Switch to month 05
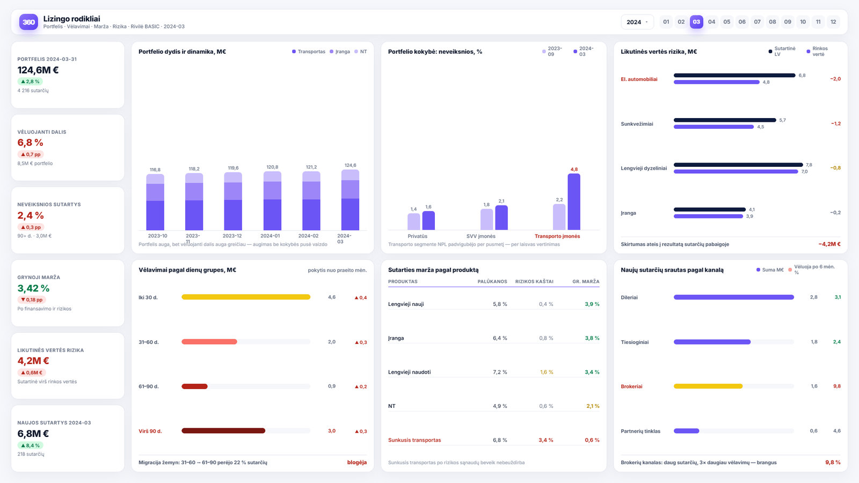This screenshot has height=483, width=859. tap(727, 22)
